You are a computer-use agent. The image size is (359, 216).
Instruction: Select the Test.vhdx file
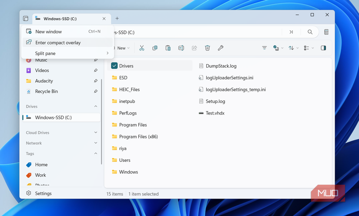(x=215, y=113)
